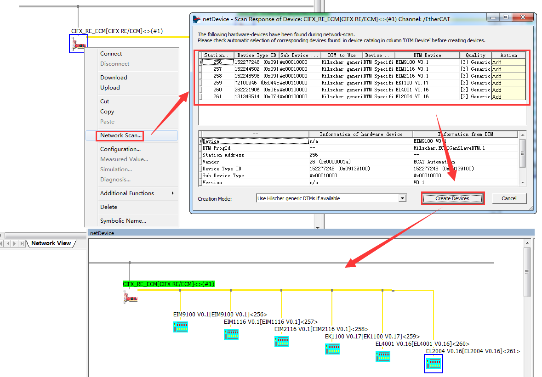Screen dimensions: 542x377
Task: Click the EIM9100 V0.1 device icon
Action: pyautogui.click(x=180, y=326)
